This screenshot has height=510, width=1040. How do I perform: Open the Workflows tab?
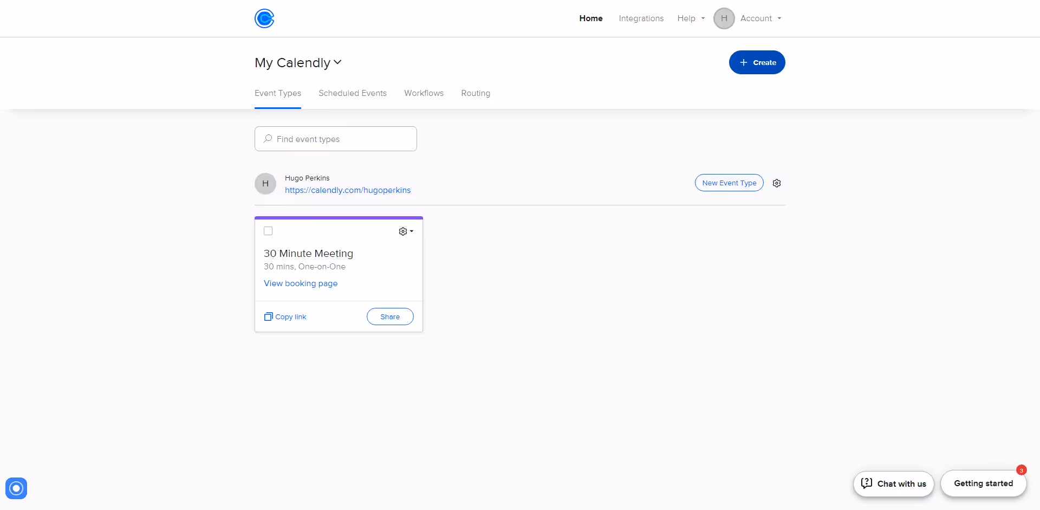[424, 93]
